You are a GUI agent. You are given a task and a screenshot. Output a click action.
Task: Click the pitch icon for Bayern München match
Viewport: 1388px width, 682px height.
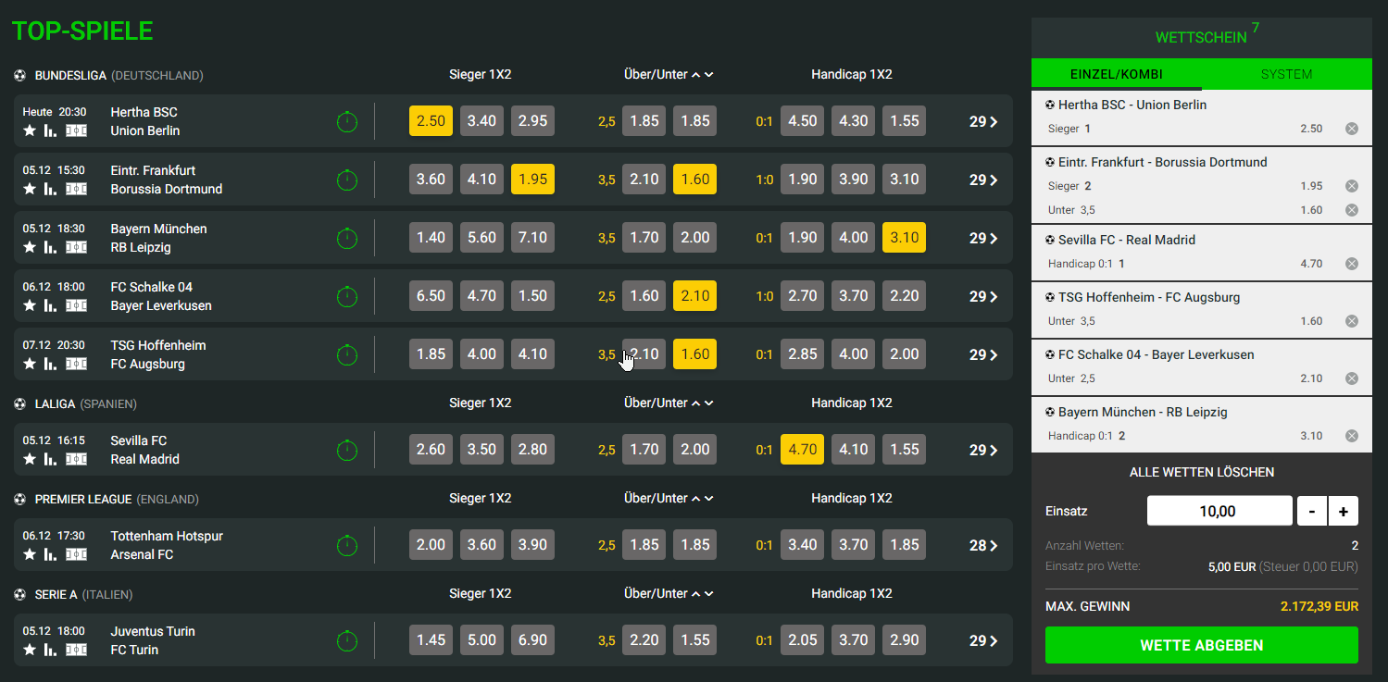[x=75, y=247]
